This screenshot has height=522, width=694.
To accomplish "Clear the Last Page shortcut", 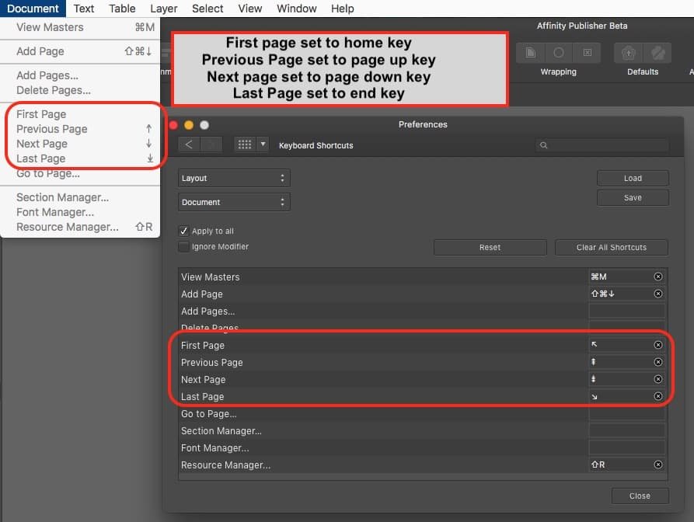I will pos(658,396).
